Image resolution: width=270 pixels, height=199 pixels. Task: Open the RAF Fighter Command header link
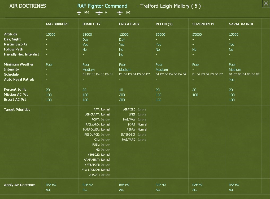coord(102,6)
